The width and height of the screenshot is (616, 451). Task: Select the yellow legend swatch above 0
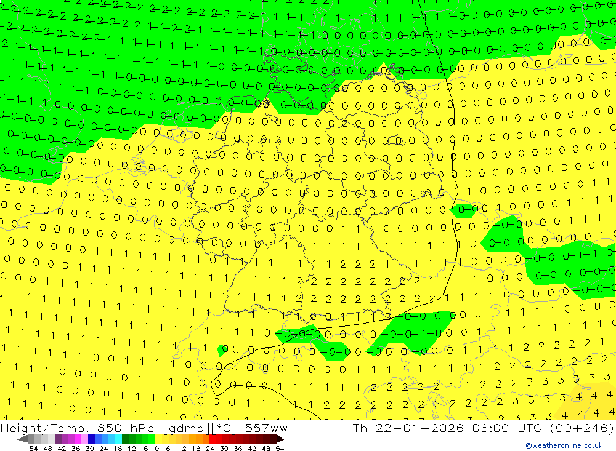159,439
